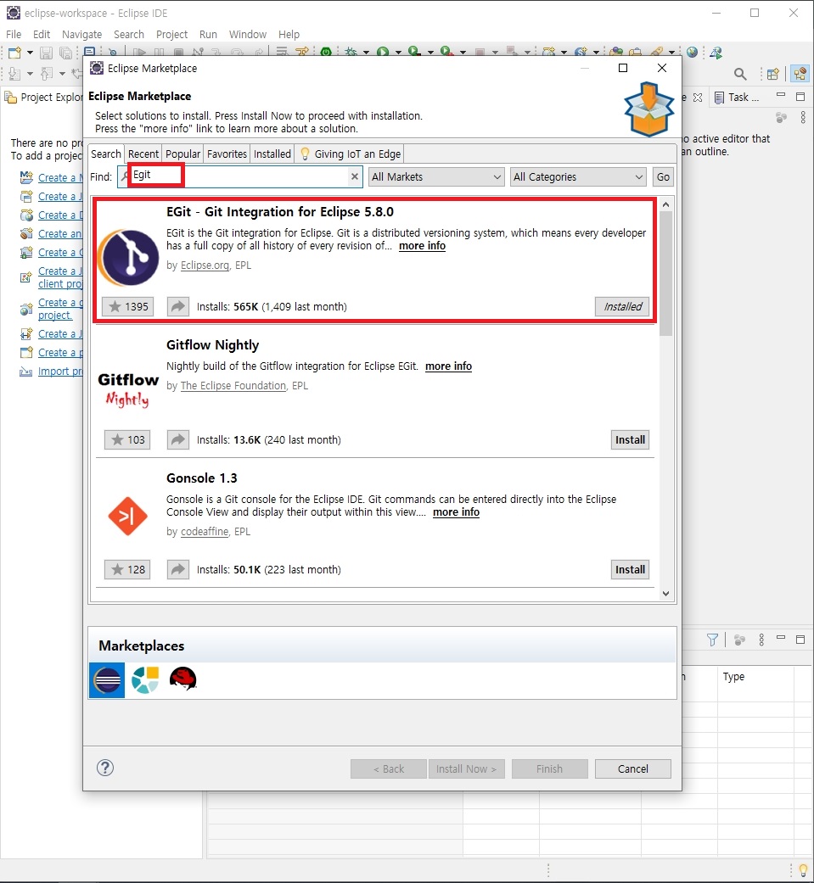Open the dialog help question mark
Image resolution: width=814 pixels, height=883 pixels.
105,768
